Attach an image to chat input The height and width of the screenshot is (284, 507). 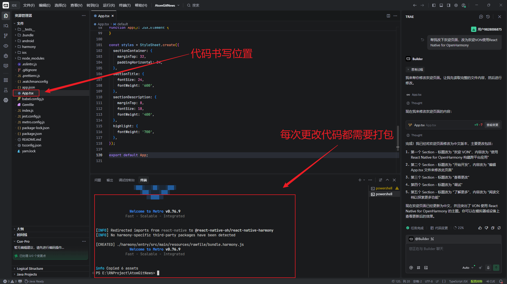(x=426, y=268)
